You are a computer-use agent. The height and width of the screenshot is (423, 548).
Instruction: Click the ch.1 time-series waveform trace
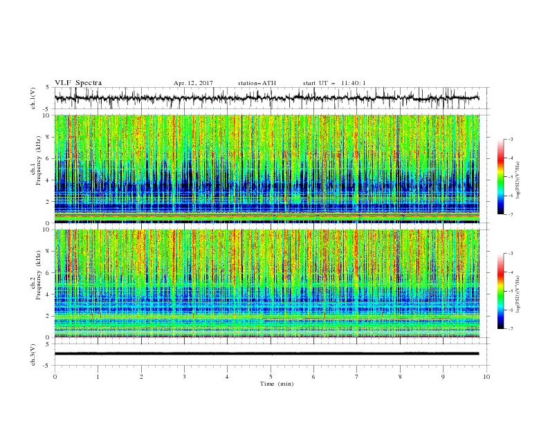click(267, 98)
